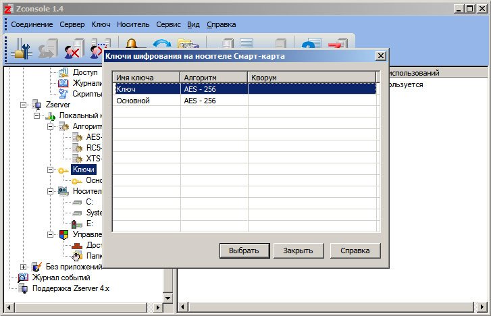Viewport: 491px width, 316px height.
Task: Click the folder with key toolbar icon
Action: tap(188, 43)
